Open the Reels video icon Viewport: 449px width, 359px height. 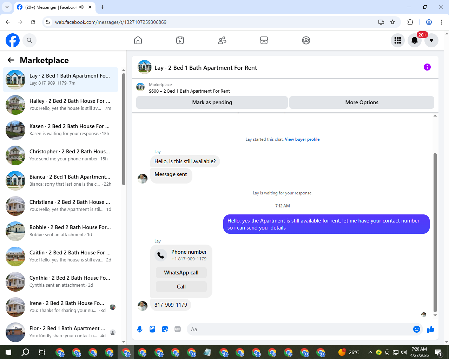(180, 40)
